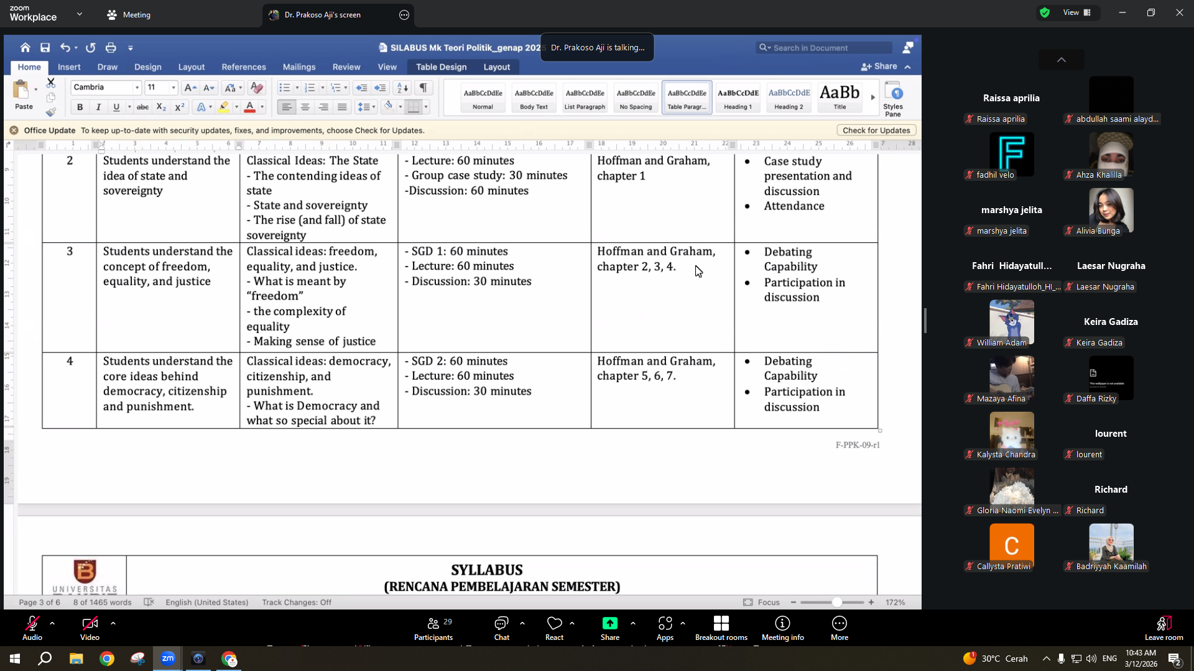Click Increase Font Size icon
The image size is (1194, 671).
tap(190, 88)
